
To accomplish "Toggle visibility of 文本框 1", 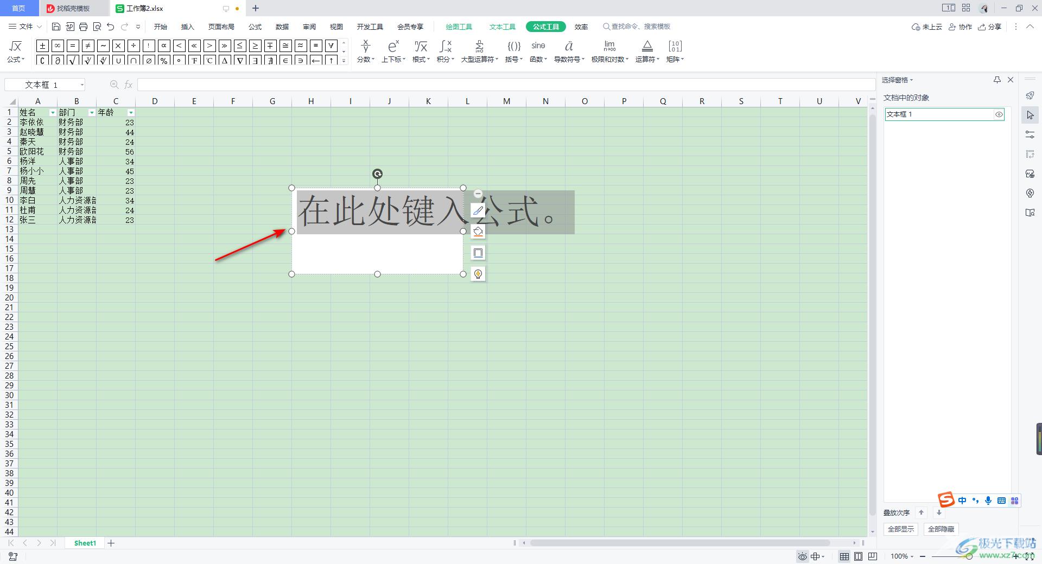I will (999, 114).
